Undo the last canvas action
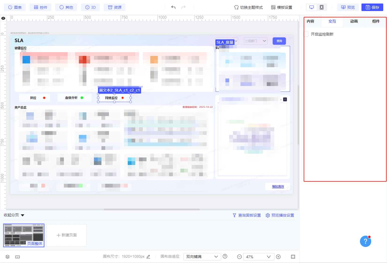 click(x=173, y=7)
